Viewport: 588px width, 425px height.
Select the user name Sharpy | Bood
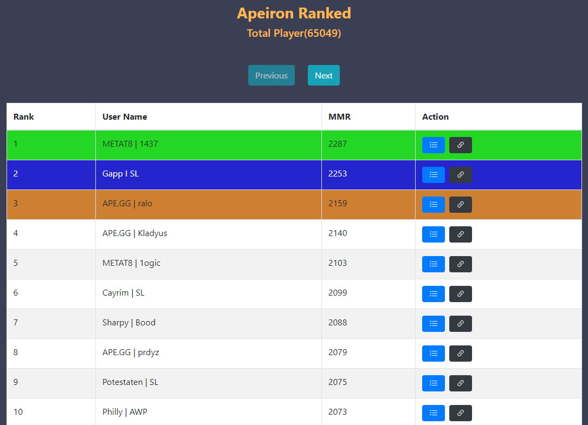(129, 323)
